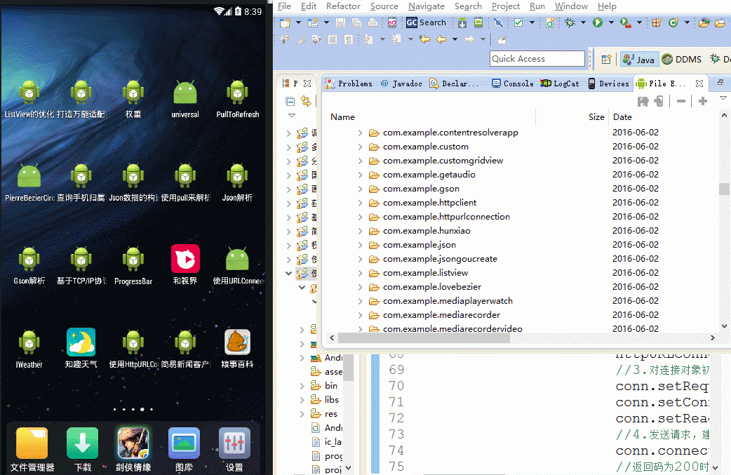
Task: Click the Quick Access search field
Action: point(537,59)
